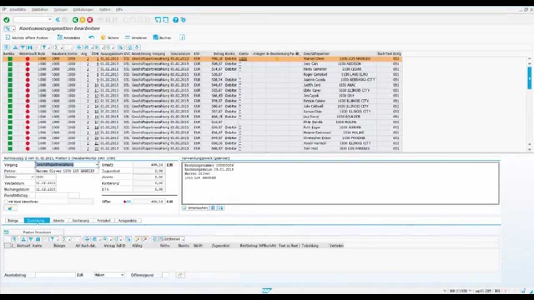534x300 pixels.
Task: Click the Position hinzufügen button
Action: click(x=34, y=232)
